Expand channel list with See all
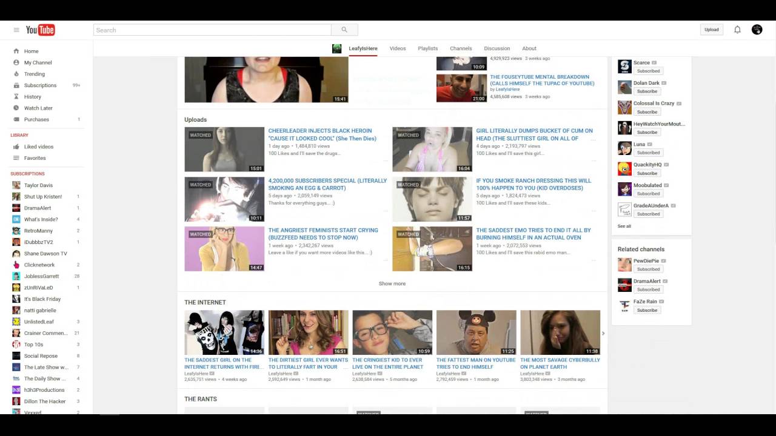The image size is (776, 436). tap(624, 226)
